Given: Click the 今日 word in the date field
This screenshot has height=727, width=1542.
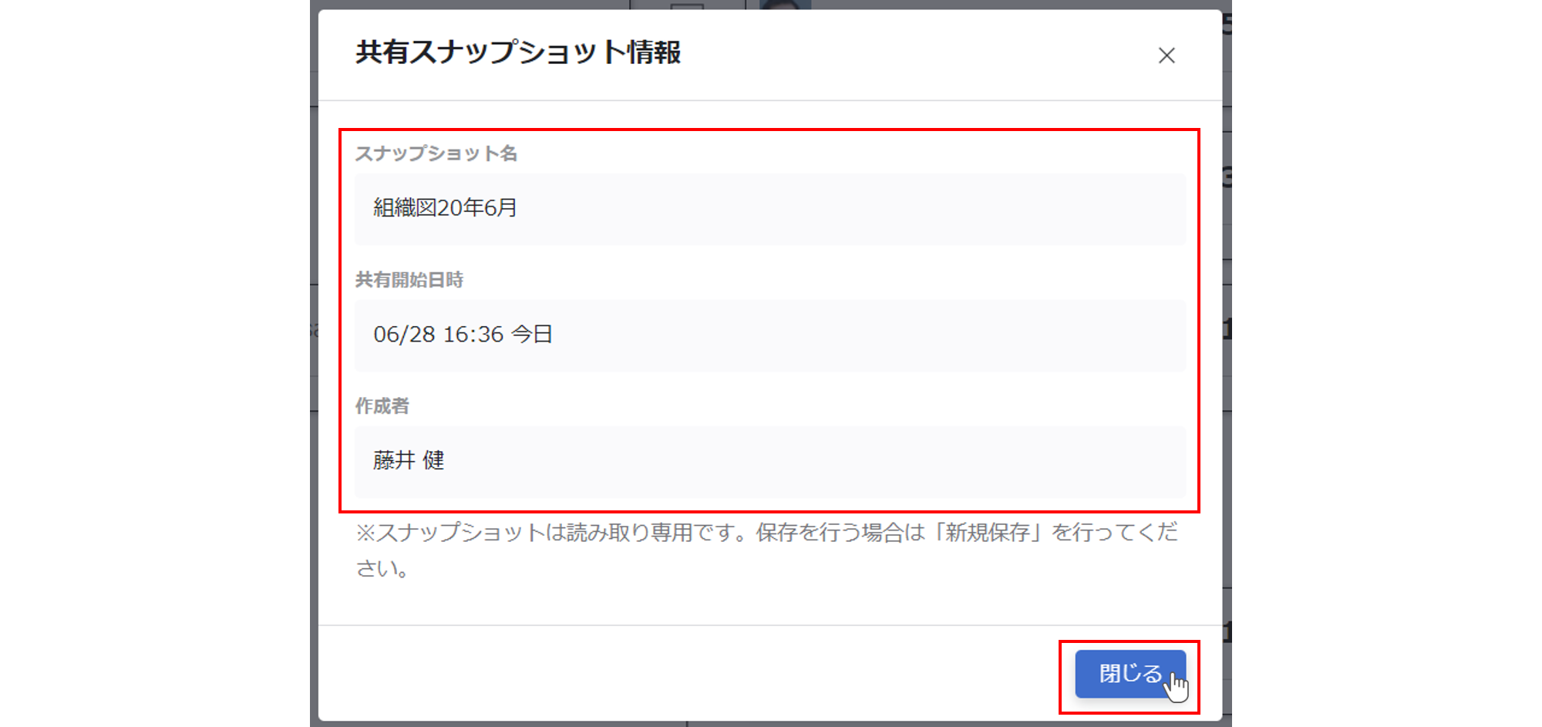Looking at the screenshot, I should coord(532,335).
